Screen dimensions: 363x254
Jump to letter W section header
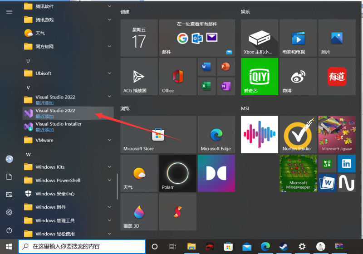tap(28, 154)
